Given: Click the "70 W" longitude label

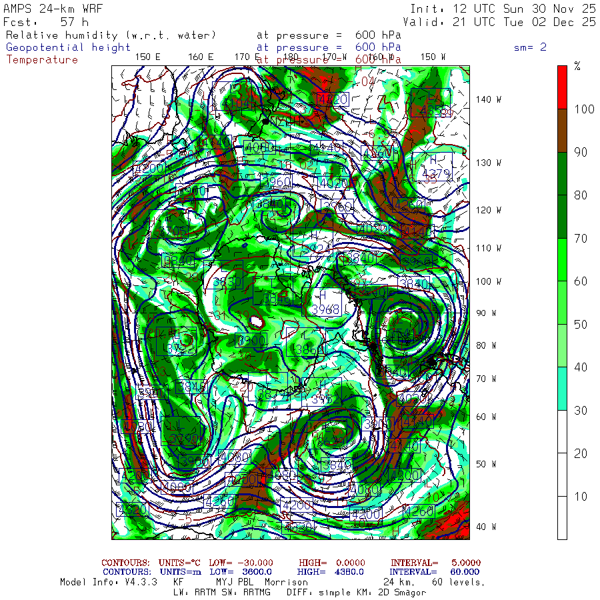Looking at the screenshot, I should [486, 379].
